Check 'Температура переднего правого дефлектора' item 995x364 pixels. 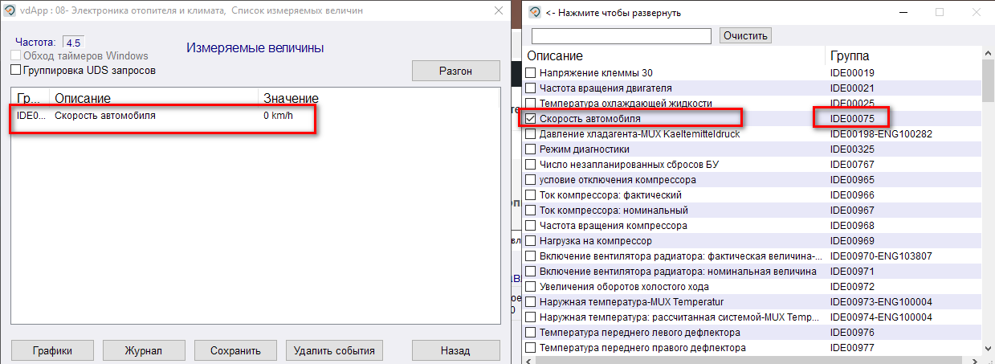(x=531, y=348)
